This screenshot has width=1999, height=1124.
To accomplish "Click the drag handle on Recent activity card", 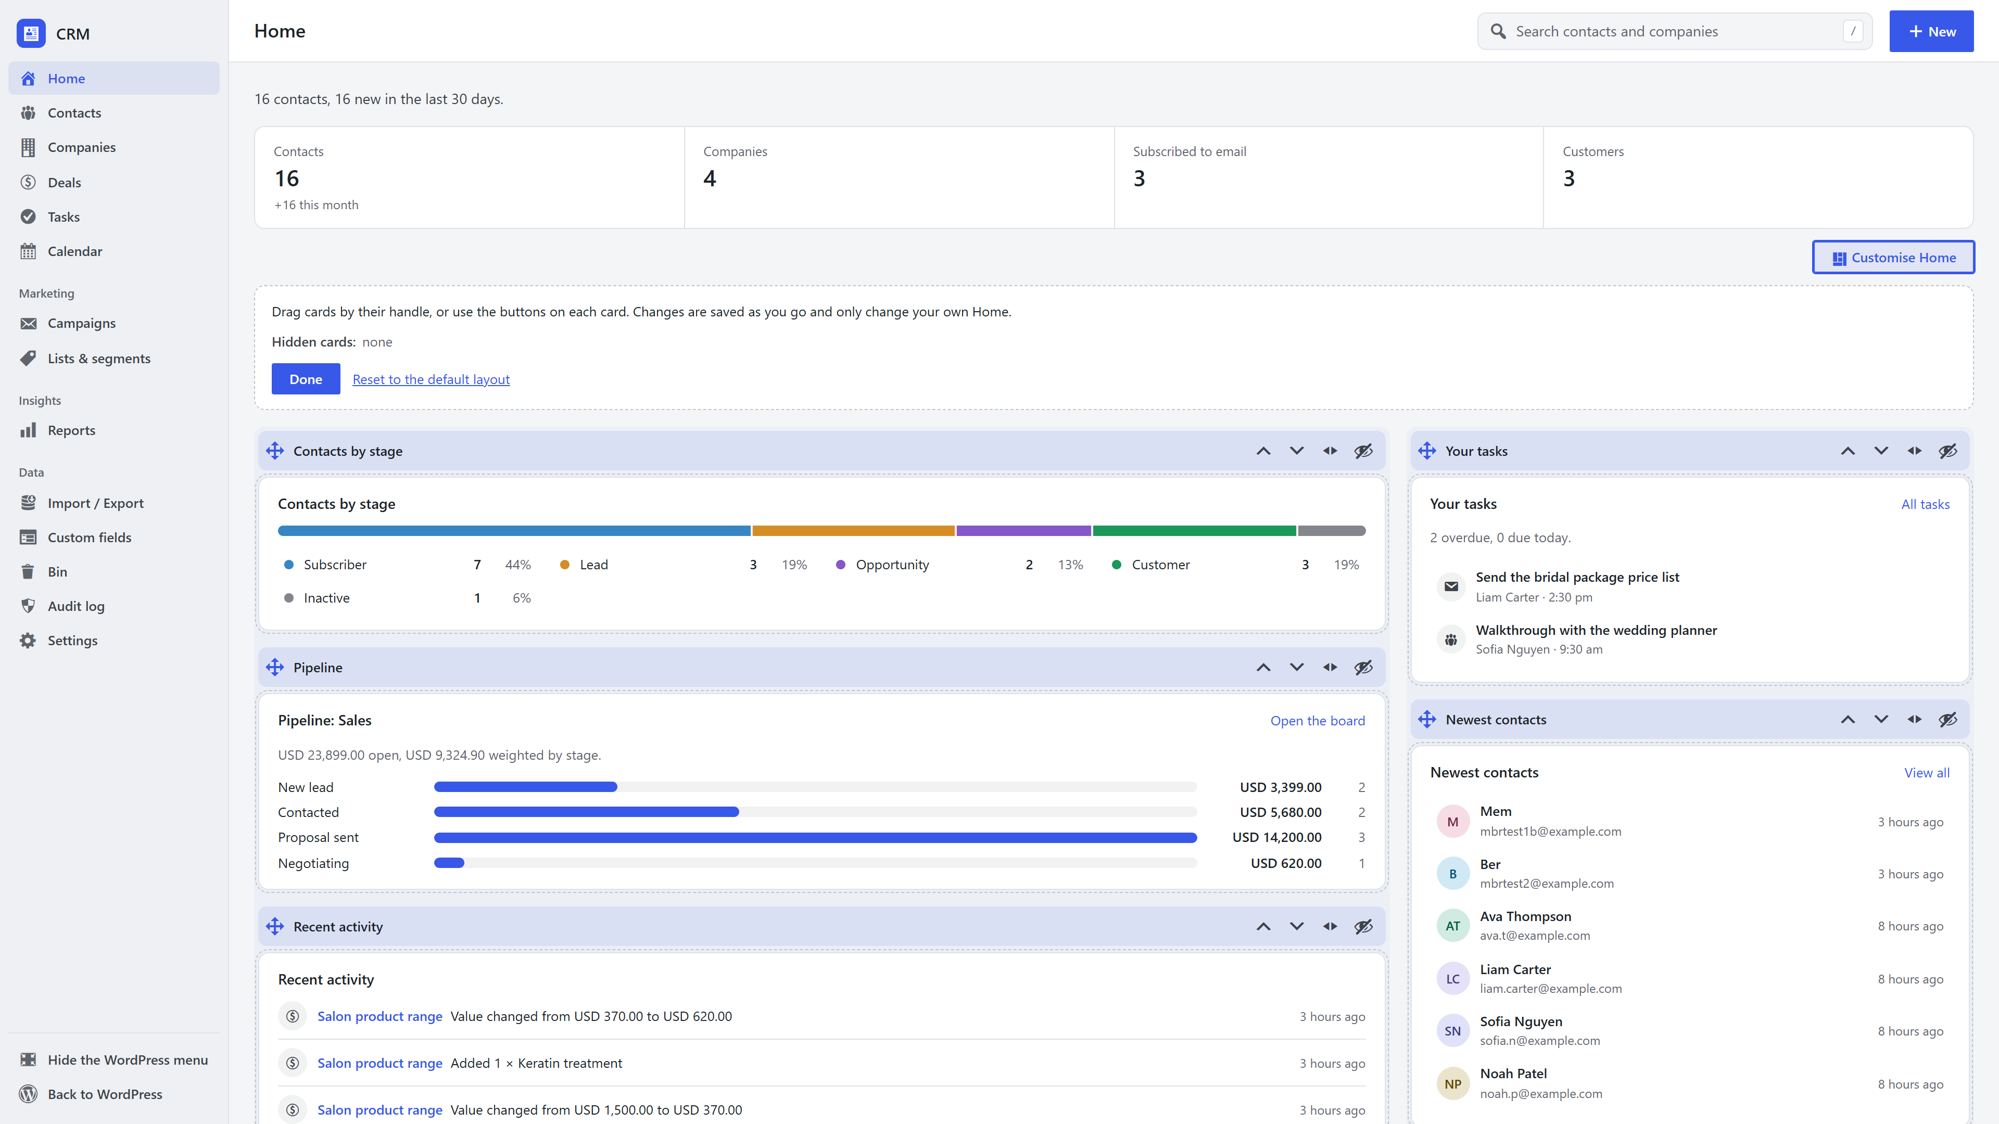I will pos(275,926).
